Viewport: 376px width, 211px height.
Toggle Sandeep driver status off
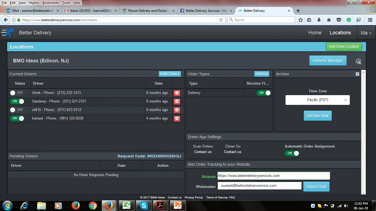[x=17, y=101]
